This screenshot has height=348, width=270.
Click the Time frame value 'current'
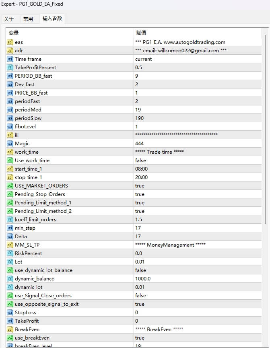pyautogui.click(x=143, y=59)
